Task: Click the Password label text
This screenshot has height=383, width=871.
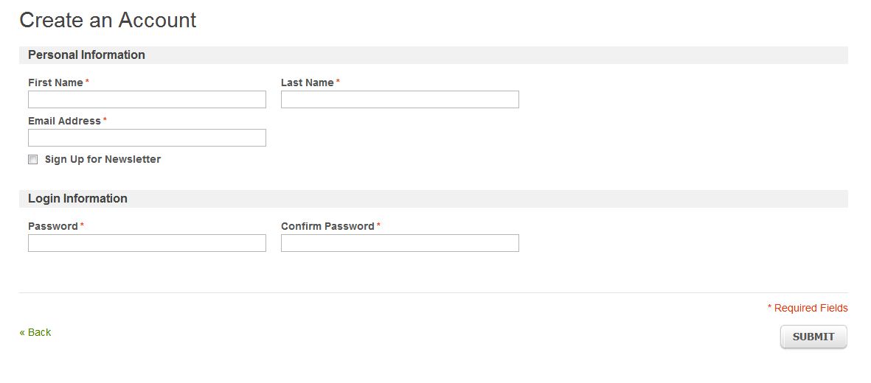Action: point(52,226)
